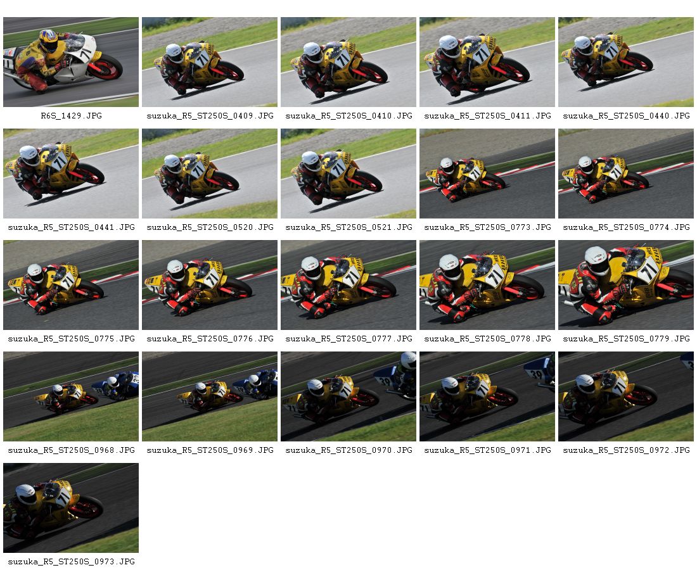
Task: Select thumbnail suzuka_R5_ST250S_0409.JPG
Action: (x=210, y=62)
